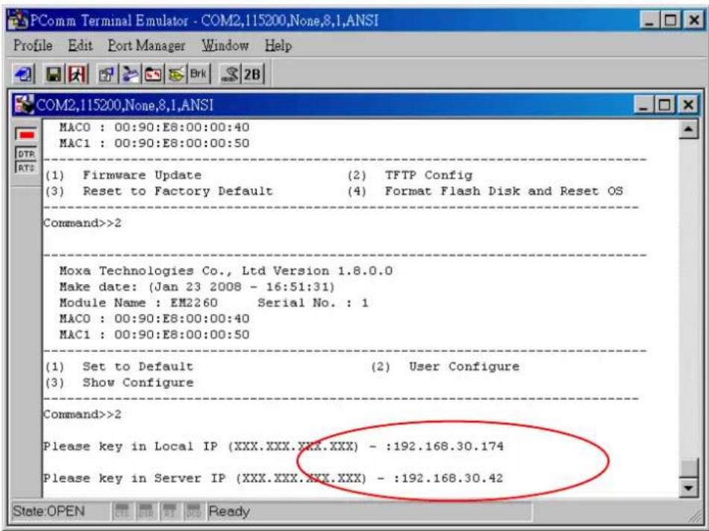The image size is (709, 531).
Task: Click the DSR status indicator
Action: [x=146, y=512]
